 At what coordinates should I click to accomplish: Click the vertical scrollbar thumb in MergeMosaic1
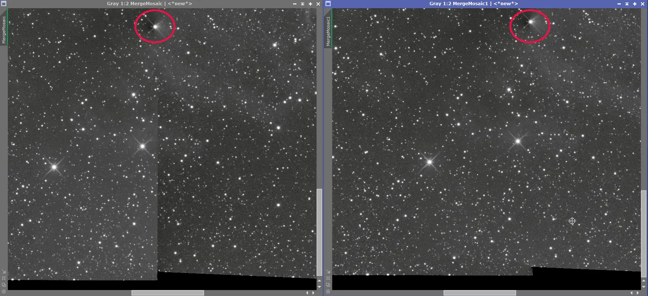click(x=644, y=234)
